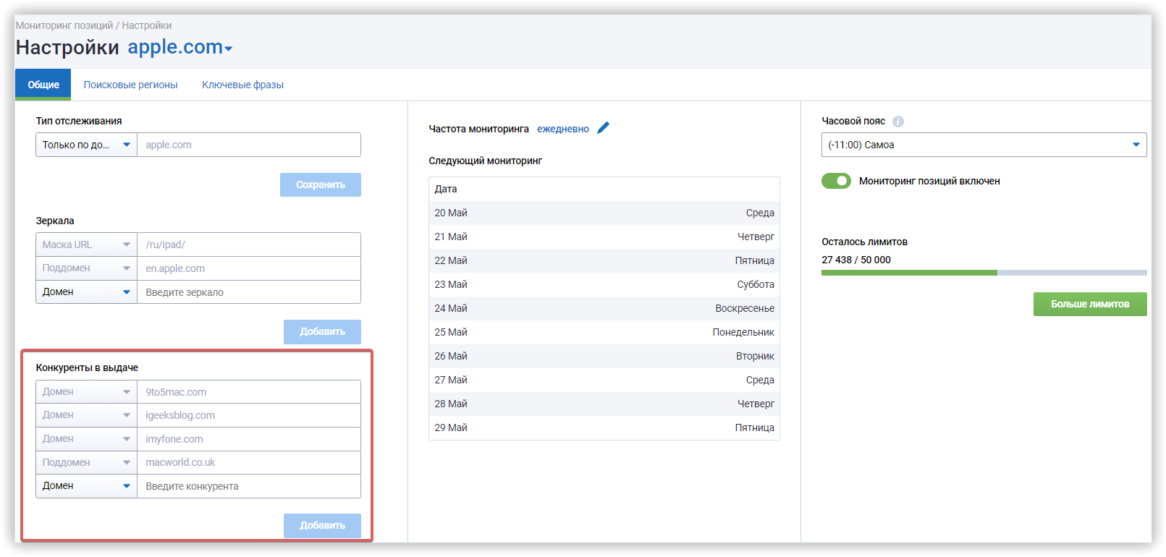Toggle the Мониторинг позиций включен switch
The image size is (1166, 557).
(836, 181)
